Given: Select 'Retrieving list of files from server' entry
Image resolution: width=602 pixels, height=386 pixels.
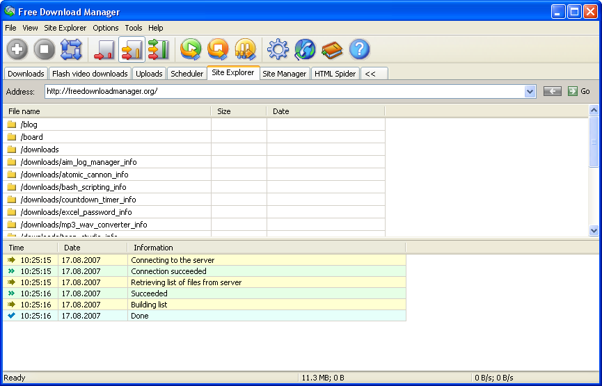Looking at the screenshot, I should tap(205, 282).
